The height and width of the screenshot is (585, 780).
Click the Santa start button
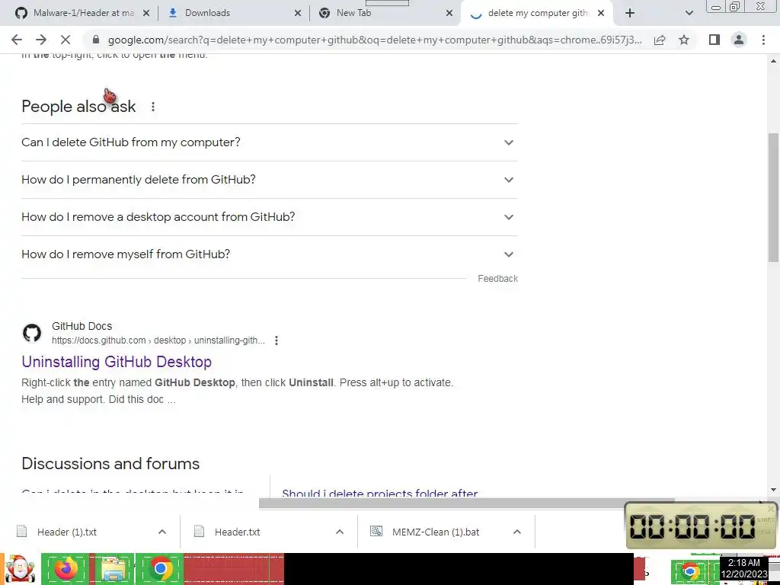(x=20, y=568)
